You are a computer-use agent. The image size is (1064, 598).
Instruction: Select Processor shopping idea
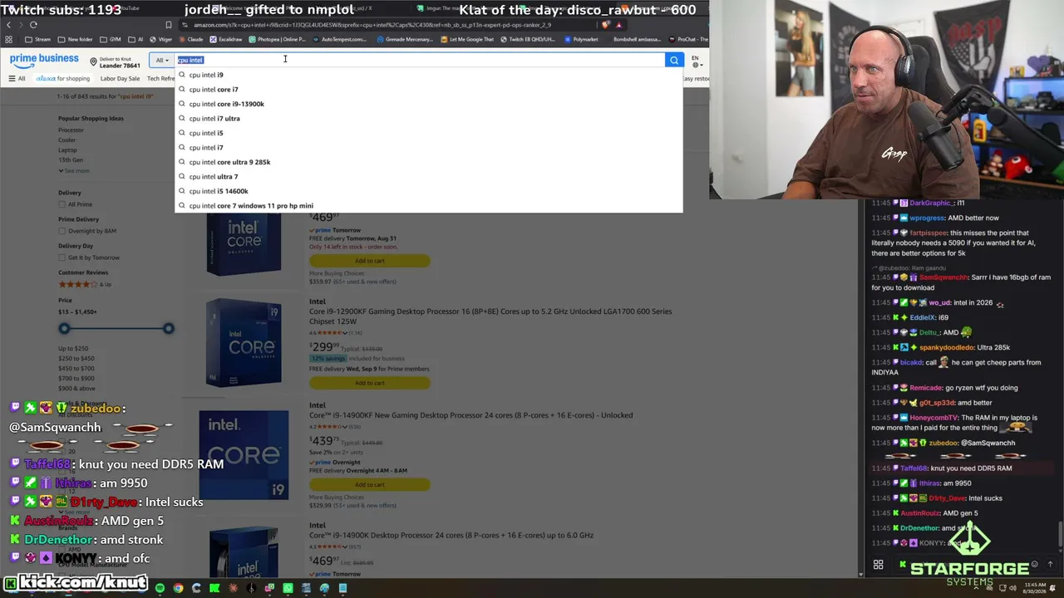71,130
